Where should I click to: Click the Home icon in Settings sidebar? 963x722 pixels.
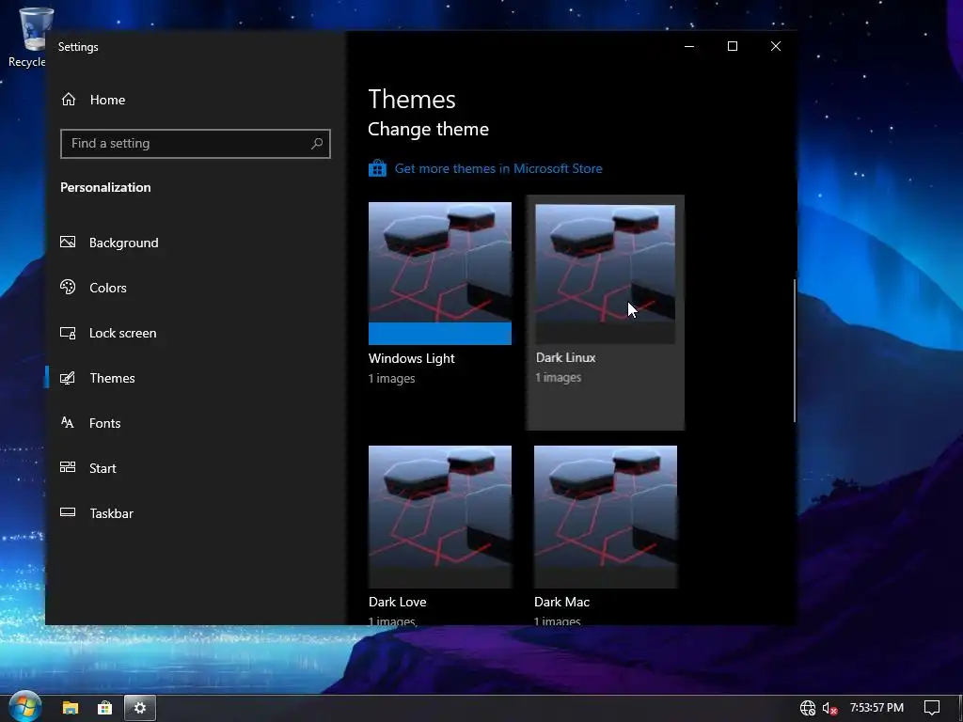coord(68,100)
